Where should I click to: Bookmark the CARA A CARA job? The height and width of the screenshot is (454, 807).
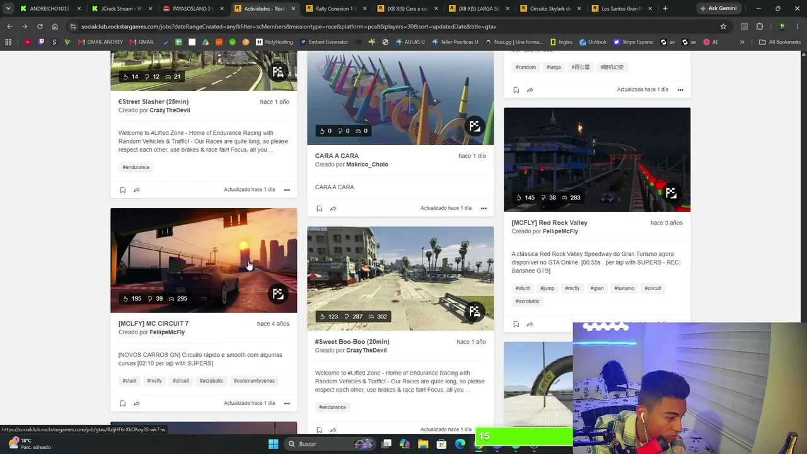[319, 208]
